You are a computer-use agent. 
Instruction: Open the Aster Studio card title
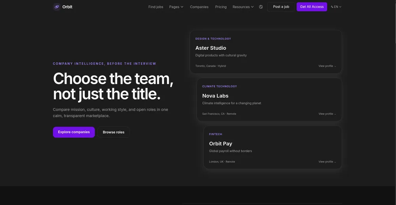tap(211, 48)
